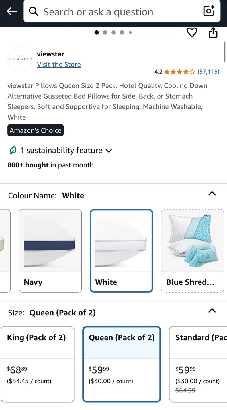Choose the King (Pack of 2) size

38,364
